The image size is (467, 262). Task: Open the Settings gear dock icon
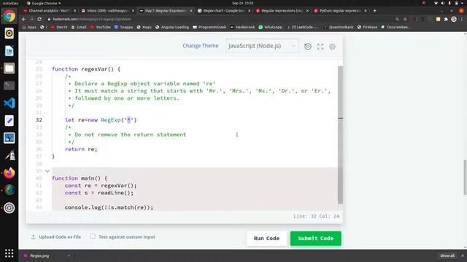coord(9,208)
